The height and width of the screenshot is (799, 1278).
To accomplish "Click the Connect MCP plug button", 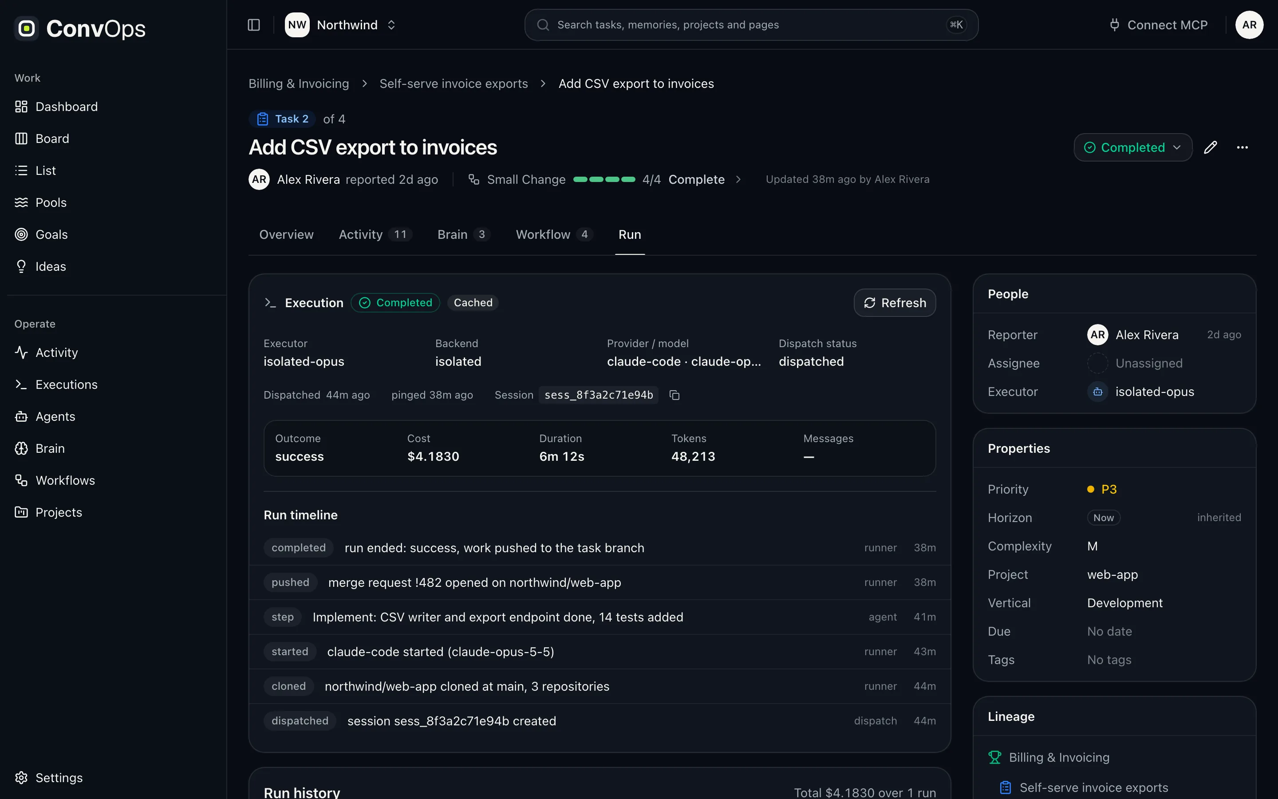I will (1158, 25).
